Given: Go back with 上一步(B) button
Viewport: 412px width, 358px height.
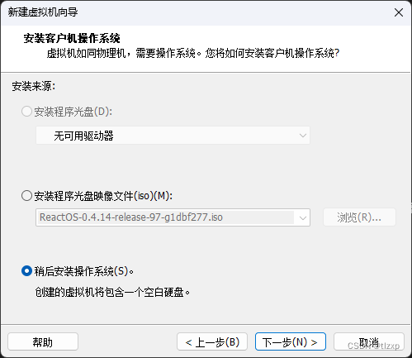Looking at the screenshot, I should click(212, 341).
